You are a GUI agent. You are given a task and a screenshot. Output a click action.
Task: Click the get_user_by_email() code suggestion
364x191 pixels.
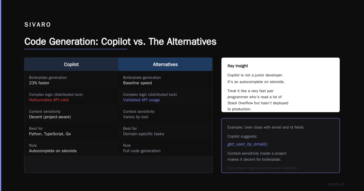coord(248,144)
